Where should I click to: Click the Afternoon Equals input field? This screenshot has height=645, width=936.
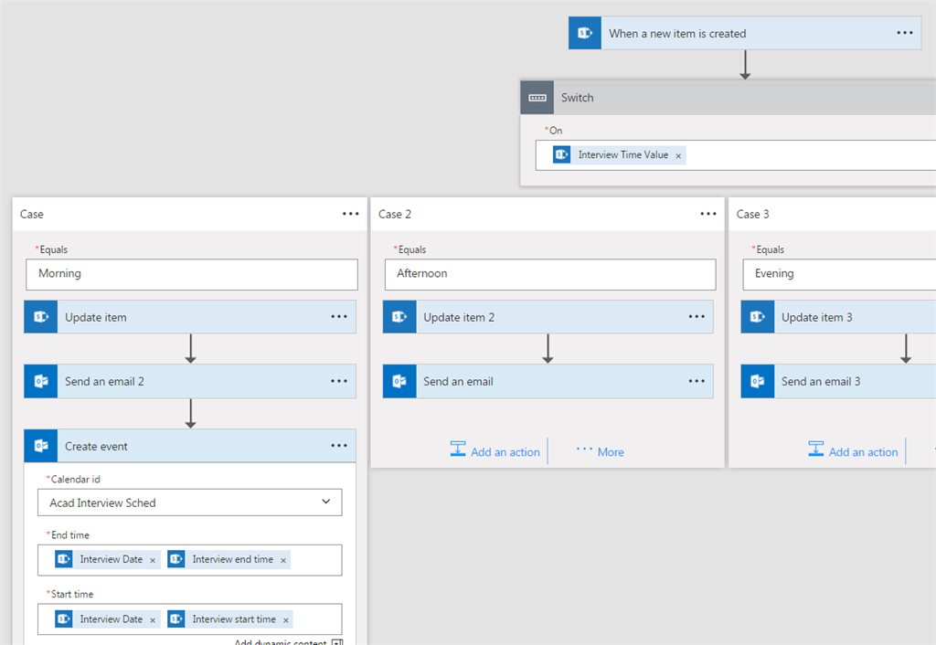click(x=549, y=274)
